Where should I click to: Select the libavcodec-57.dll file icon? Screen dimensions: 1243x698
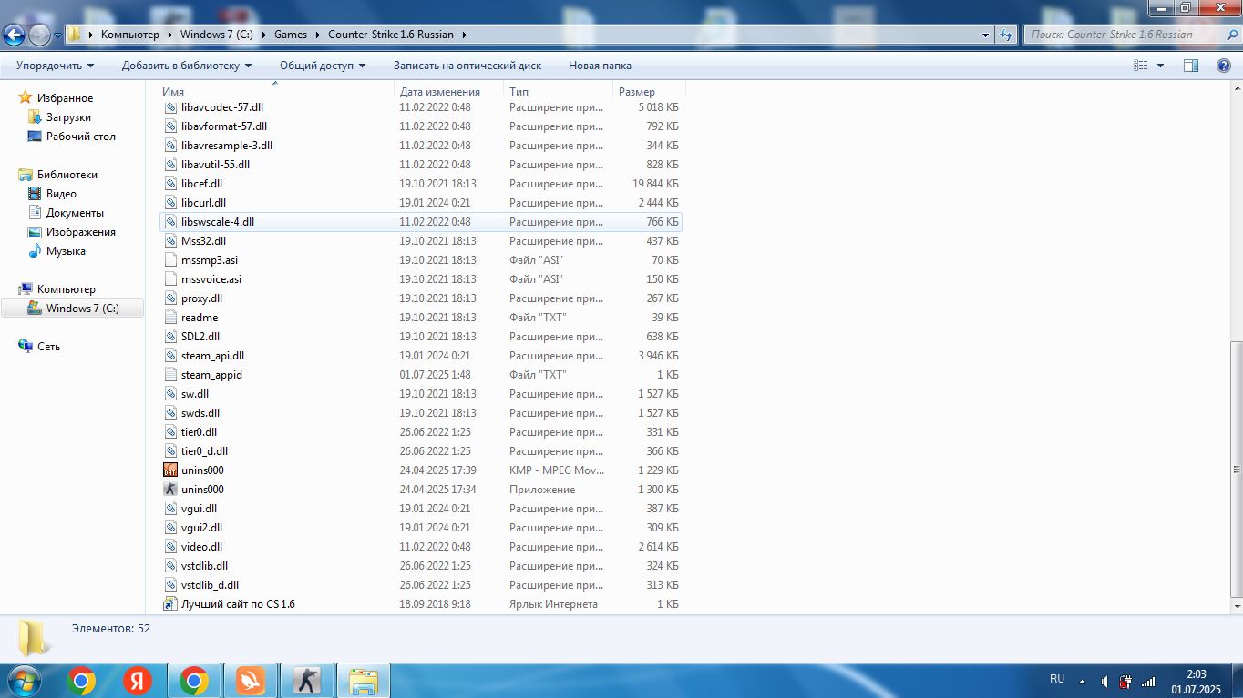[170, 107]
